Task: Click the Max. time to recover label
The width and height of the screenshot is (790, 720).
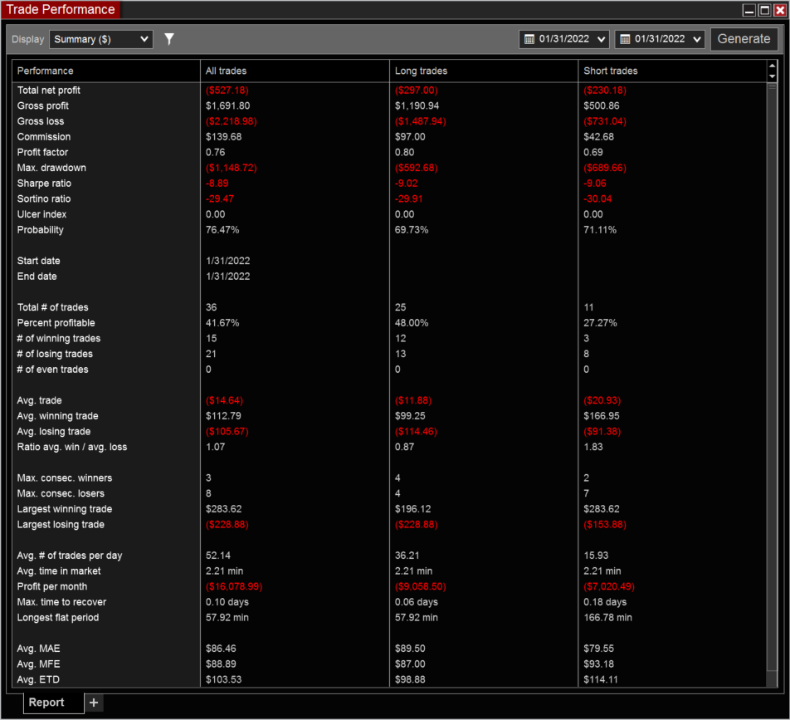Action: [x=62, y=602]
